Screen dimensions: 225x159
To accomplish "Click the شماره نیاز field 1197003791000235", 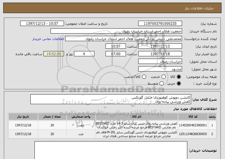I will click(x=160, y=24).
